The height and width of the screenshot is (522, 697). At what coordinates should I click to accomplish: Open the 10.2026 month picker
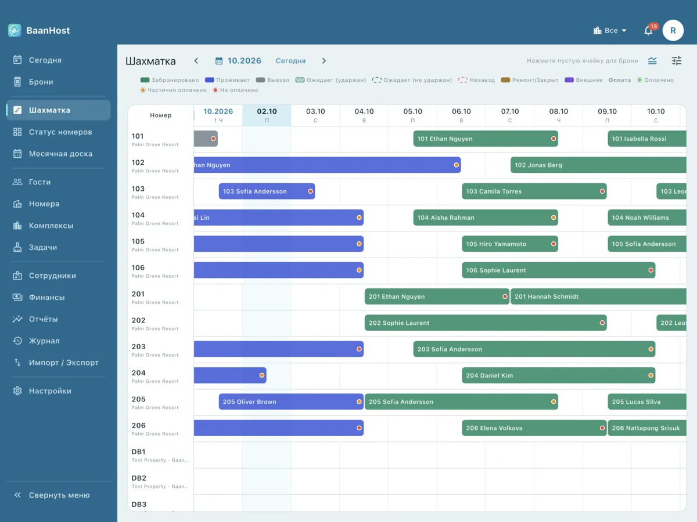238,61
